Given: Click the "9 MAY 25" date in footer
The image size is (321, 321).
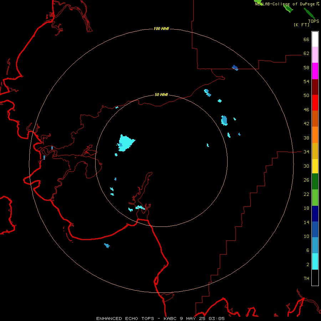Looking at the screenshot, I should click(x=193, y=319).
